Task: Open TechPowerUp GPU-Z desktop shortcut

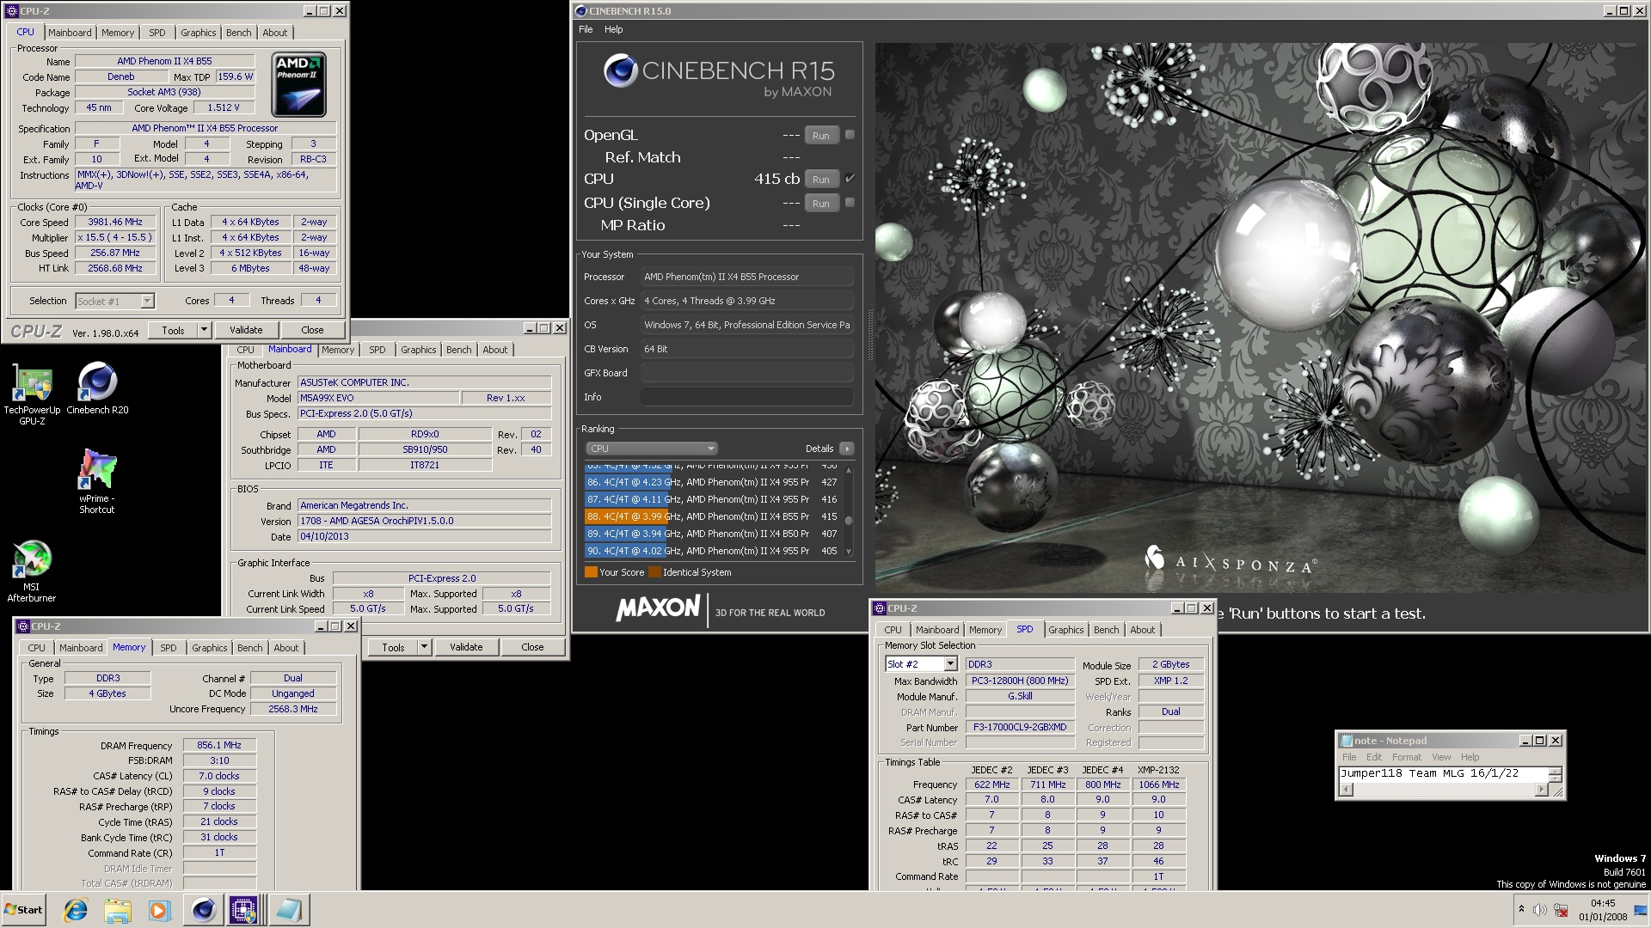Action: coord(32,395)
